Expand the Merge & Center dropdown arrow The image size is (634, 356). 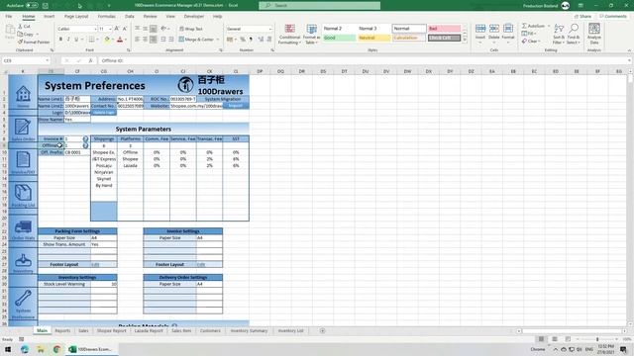point(218,40)
